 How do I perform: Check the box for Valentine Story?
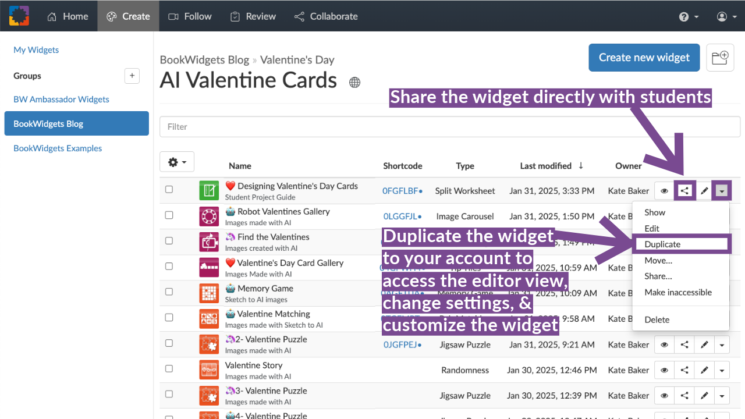[x=169, y=368]
